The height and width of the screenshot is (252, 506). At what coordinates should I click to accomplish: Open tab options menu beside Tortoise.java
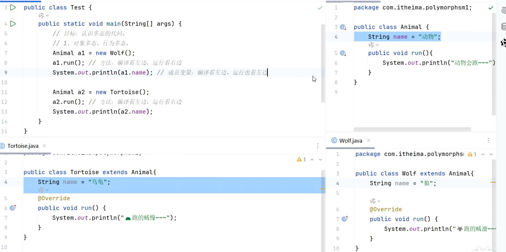[318, 146]
